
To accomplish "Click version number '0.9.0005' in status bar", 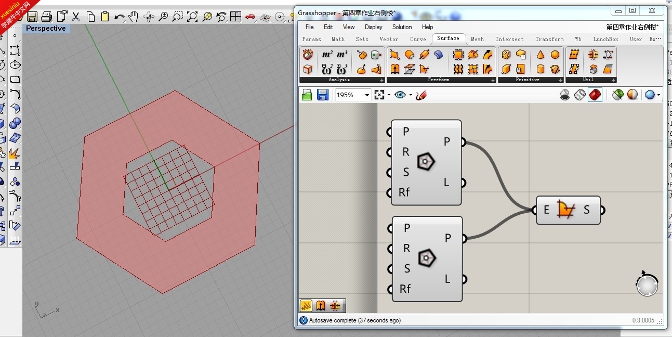I will pyautogui.click(x=643, y=320).
